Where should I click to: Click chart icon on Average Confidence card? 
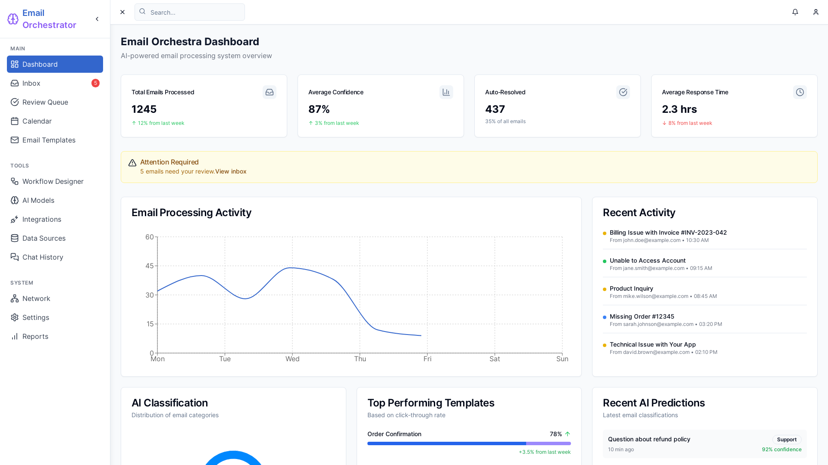pyautogui.click(x=446, y=92)
